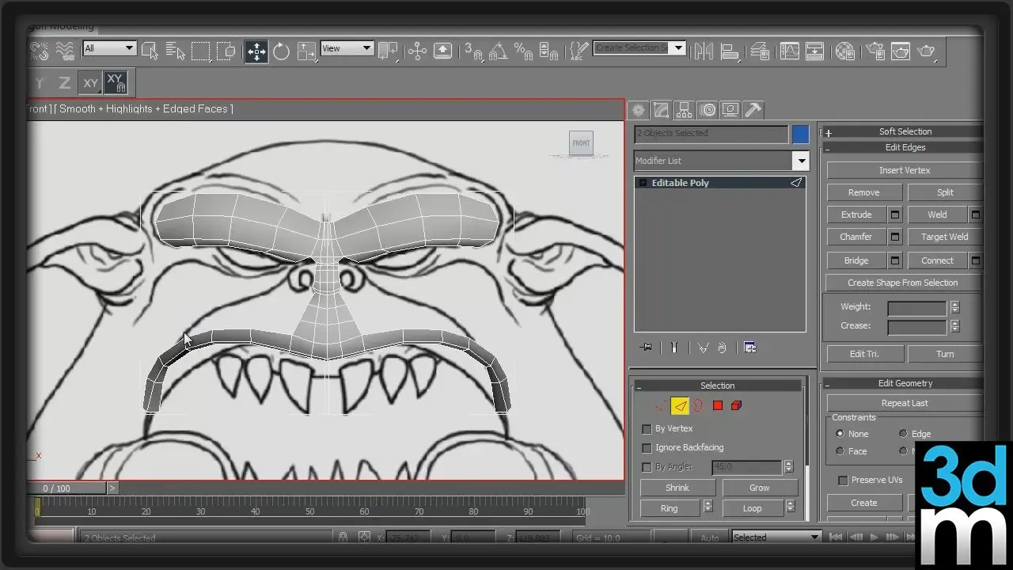The image size is (1013, 570).
Task: Open Render Setup teapot icon
Action: [875, 51]
